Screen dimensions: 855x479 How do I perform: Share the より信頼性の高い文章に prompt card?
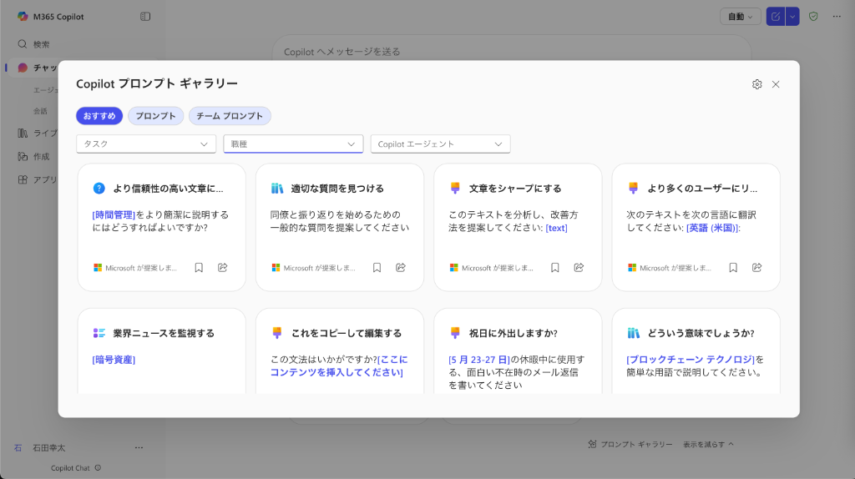(x=223, y=268)
